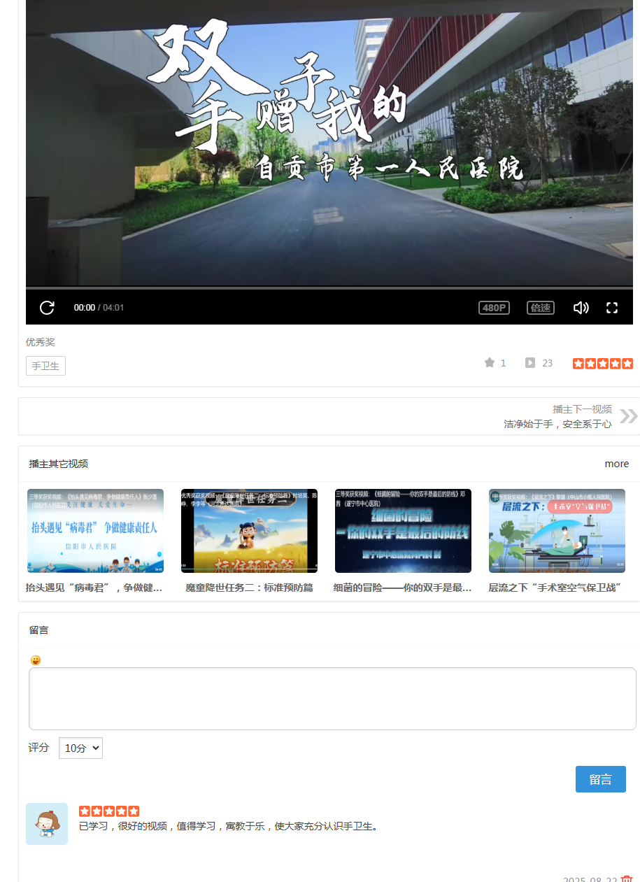The width and height of the screenshot is (640, 882).
Task: Delete the comment using the trash icon
Action: click(x=627, y=879)
